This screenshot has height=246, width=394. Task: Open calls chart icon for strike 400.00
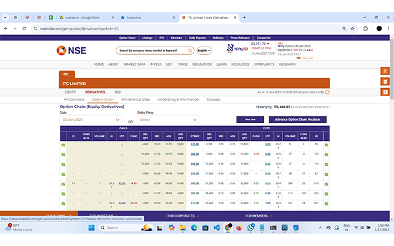tap(63, 184)
